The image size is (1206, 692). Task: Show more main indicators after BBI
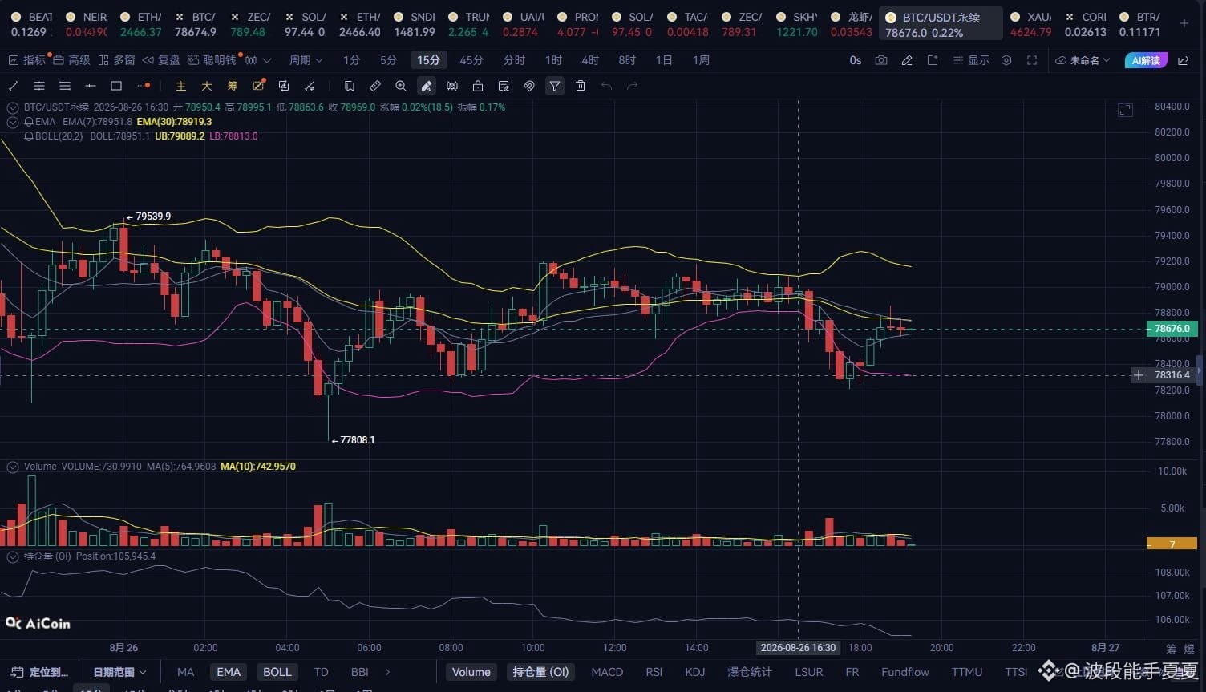(x=388, y=672)
